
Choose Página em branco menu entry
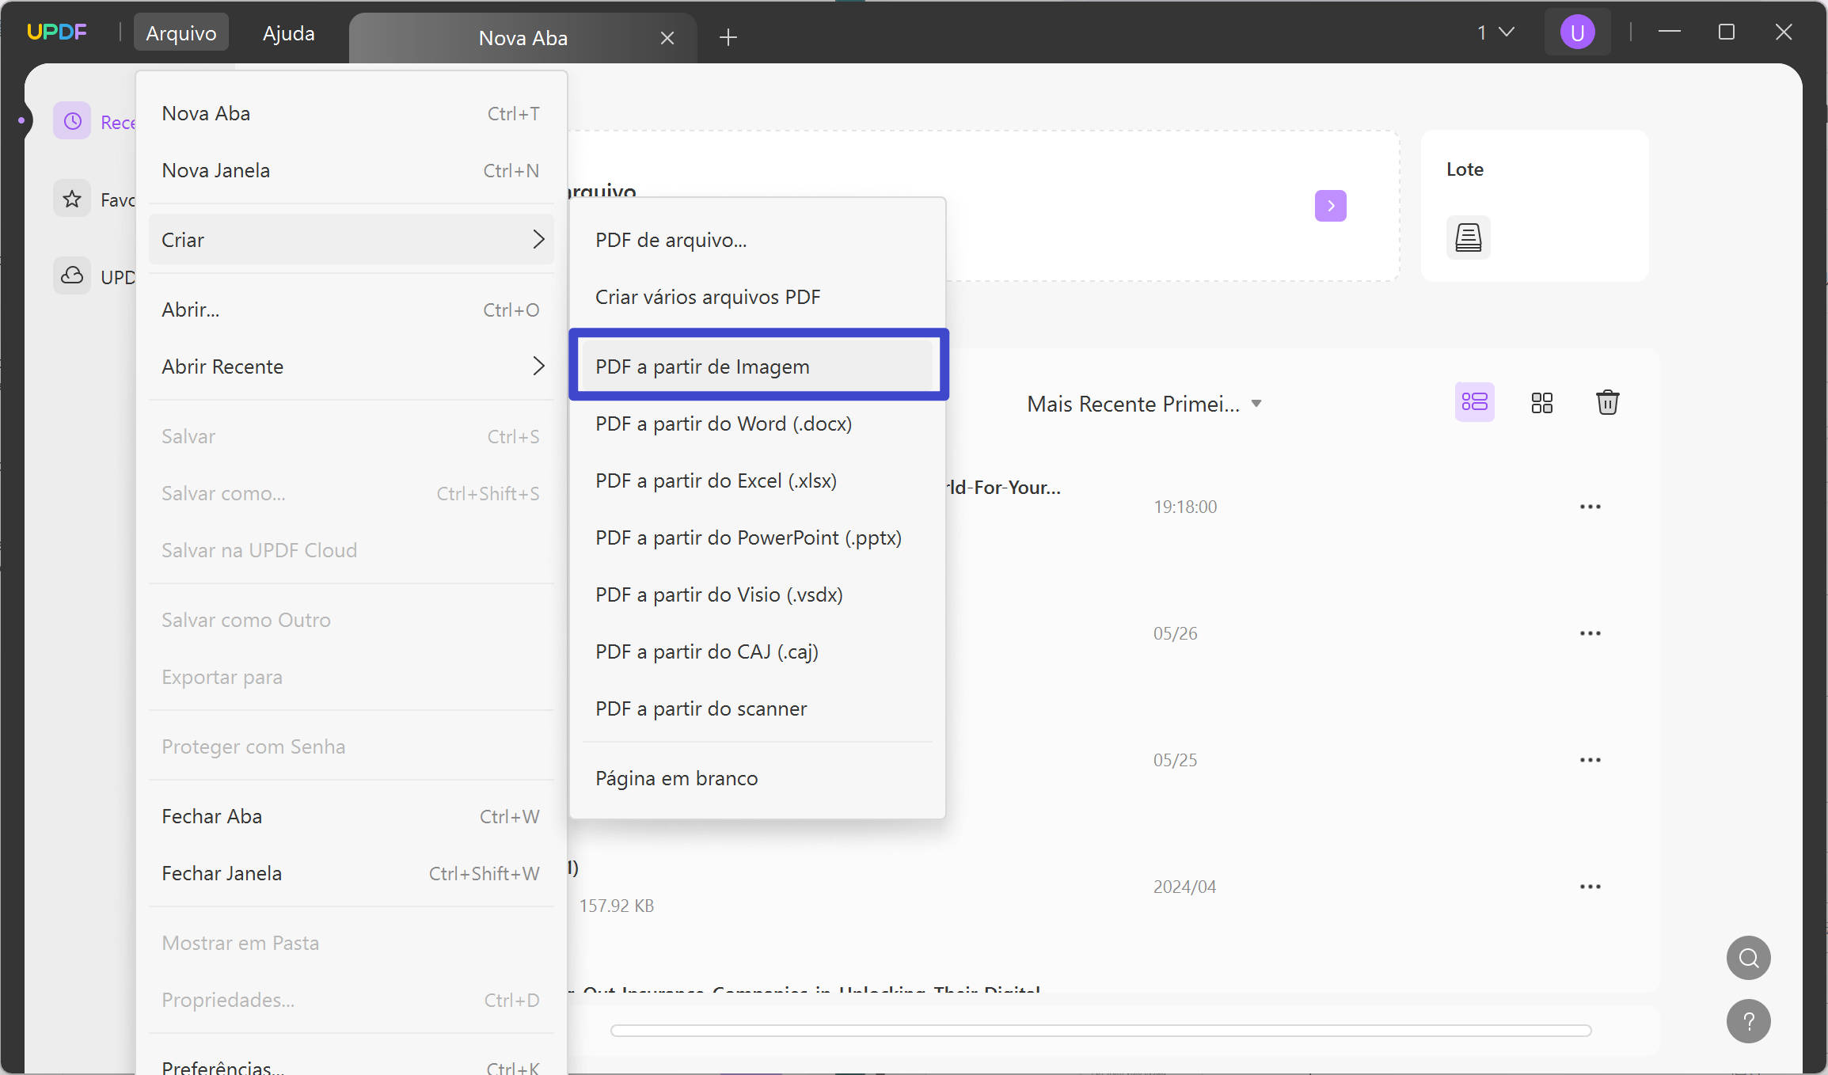676,778
